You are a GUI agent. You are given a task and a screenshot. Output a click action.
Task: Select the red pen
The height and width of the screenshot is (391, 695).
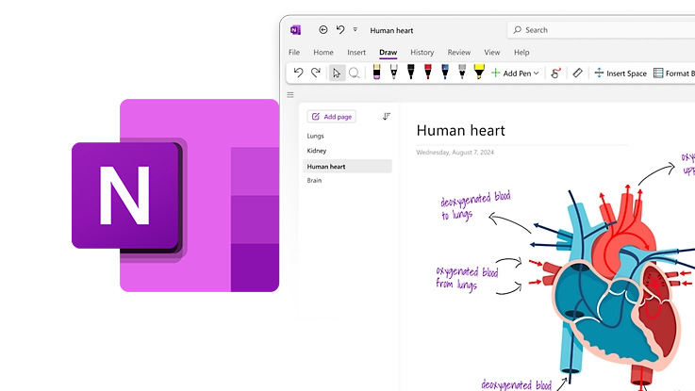point(428,73)
